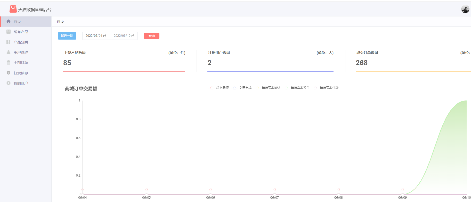
Task: Click the User Management (用户管理) person icon
Action: click(x=9, y=52)
